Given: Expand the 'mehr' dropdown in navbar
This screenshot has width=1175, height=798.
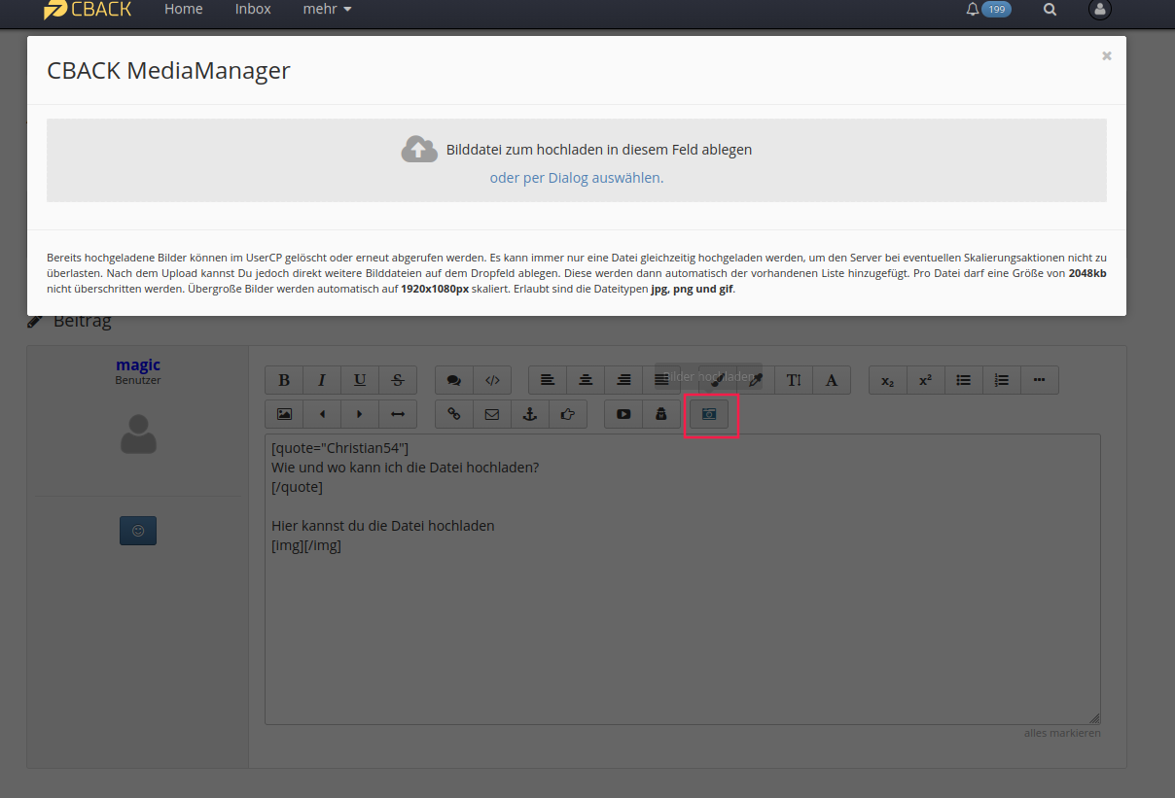Looking at the screenshot, I should [327, 10].
